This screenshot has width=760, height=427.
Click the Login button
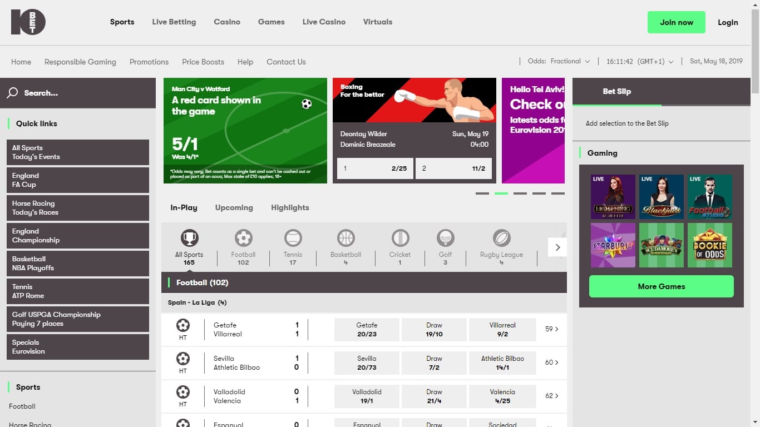pos(728,22)
